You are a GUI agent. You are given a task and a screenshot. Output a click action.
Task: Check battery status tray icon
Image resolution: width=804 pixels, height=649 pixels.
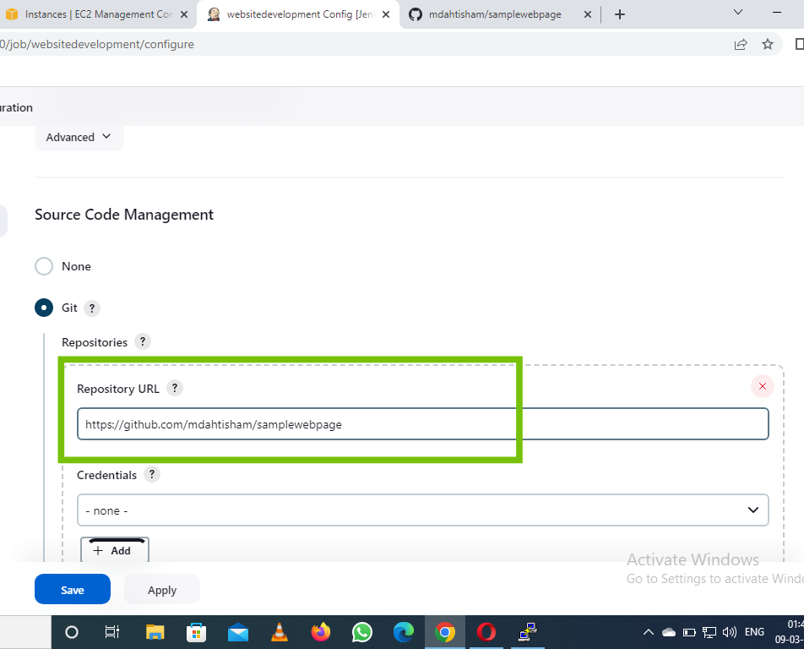[689, 632]
